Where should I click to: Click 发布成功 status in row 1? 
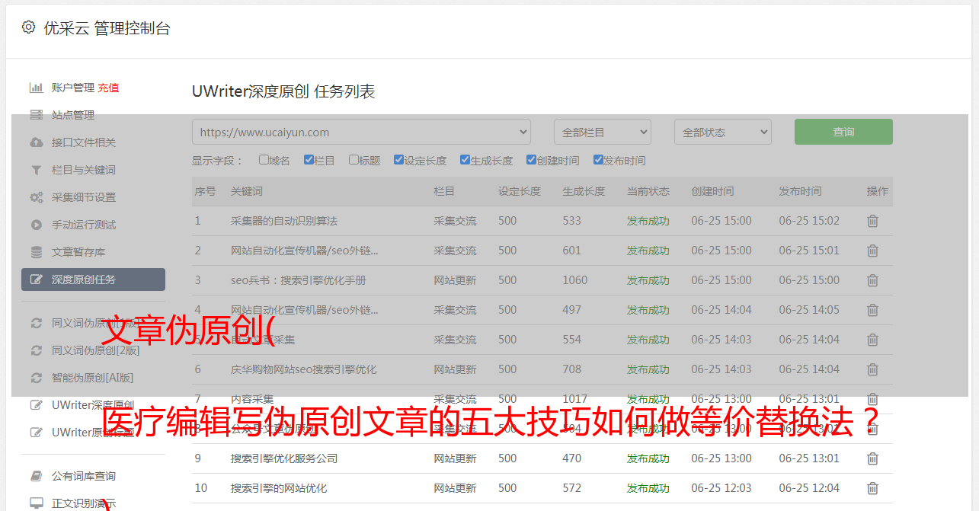(x=648, y=221)
